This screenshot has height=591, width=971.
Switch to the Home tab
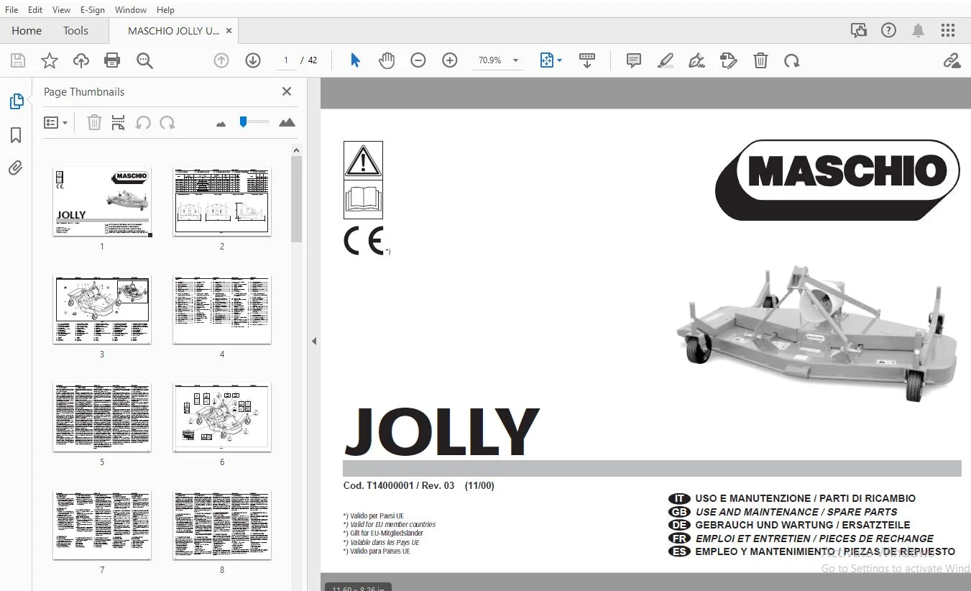[x=27, y=31]
